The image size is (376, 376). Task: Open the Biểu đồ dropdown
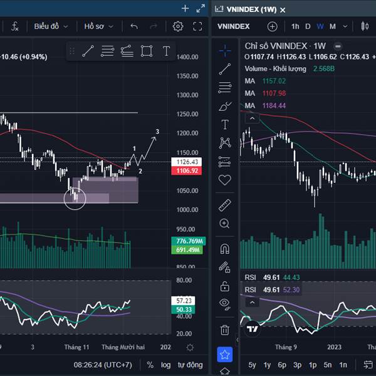(x=51, y=26)
